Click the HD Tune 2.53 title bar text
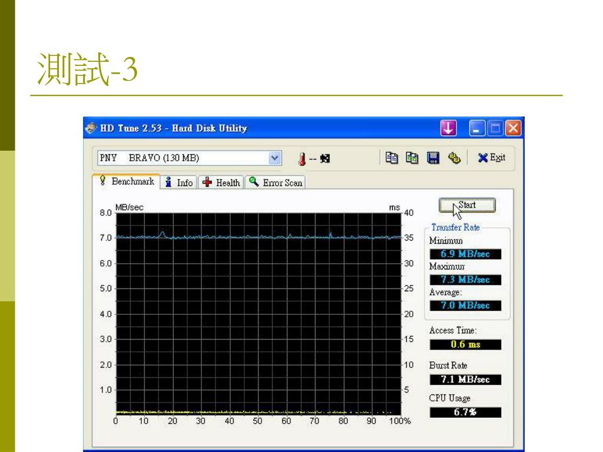The height and width of the screenshot is (452, 603). point(174,128)
